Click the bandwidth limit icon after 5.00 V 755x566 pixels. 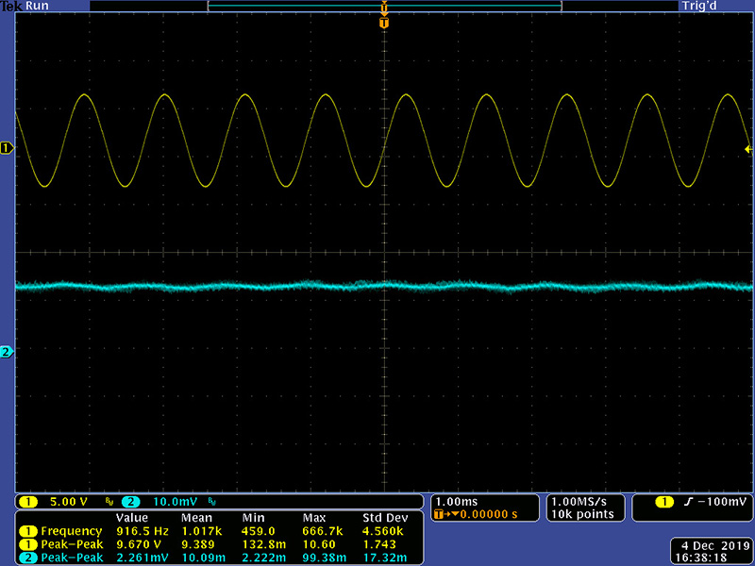click(109, 502)
